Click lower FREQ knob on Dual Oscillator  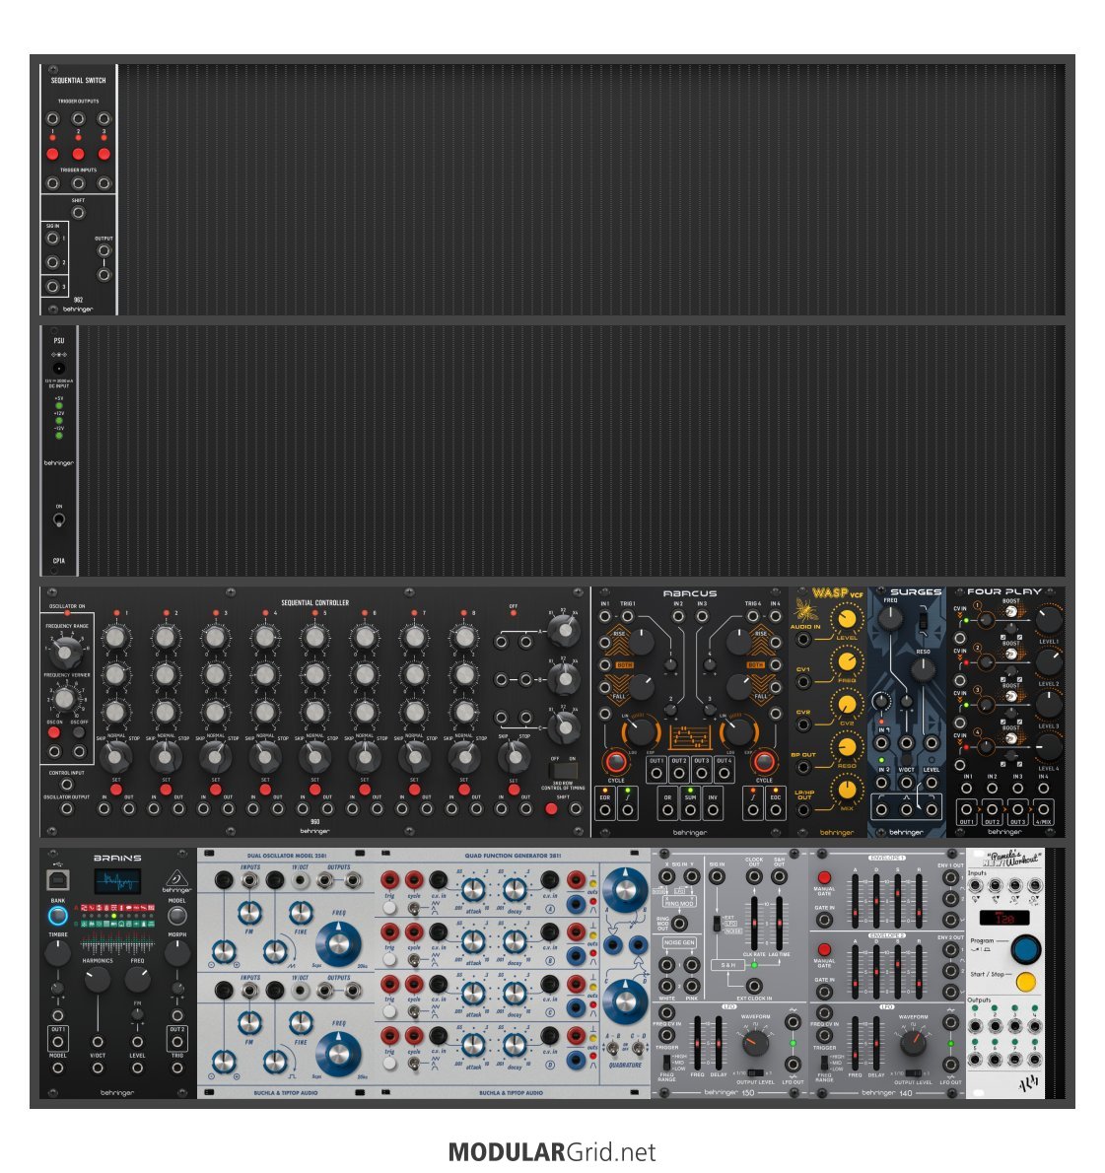point(338,1054)
